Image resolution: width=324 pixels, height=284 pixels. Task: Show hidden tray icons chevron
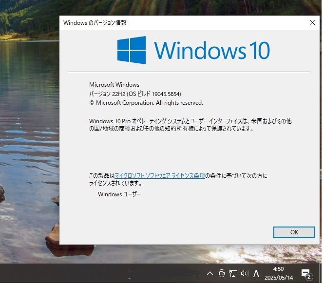pyautogui.click(x=210, y=273)
